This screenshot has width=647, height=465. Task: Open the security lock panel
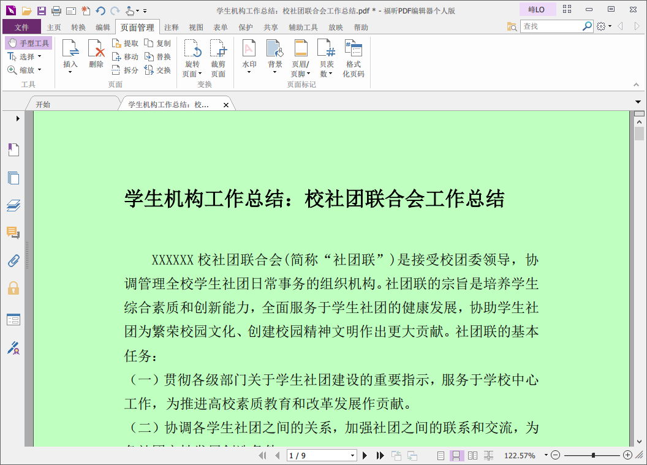tap(13, 287)
